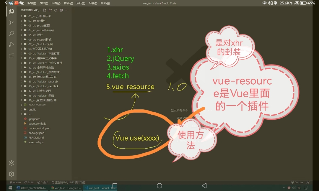
Task: Tap the Android home circle button
Action: click(x=159, y=186)
